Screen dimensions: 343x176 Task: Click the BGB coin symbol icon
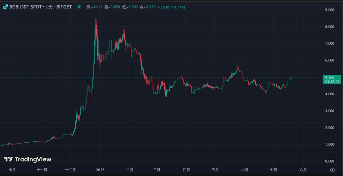click(5, 7)
